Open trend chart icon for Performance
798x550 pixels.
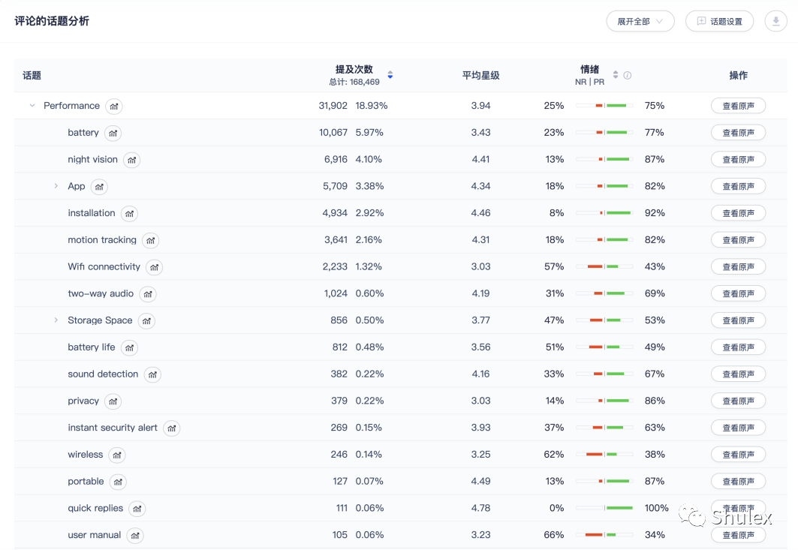coord(114,107)
